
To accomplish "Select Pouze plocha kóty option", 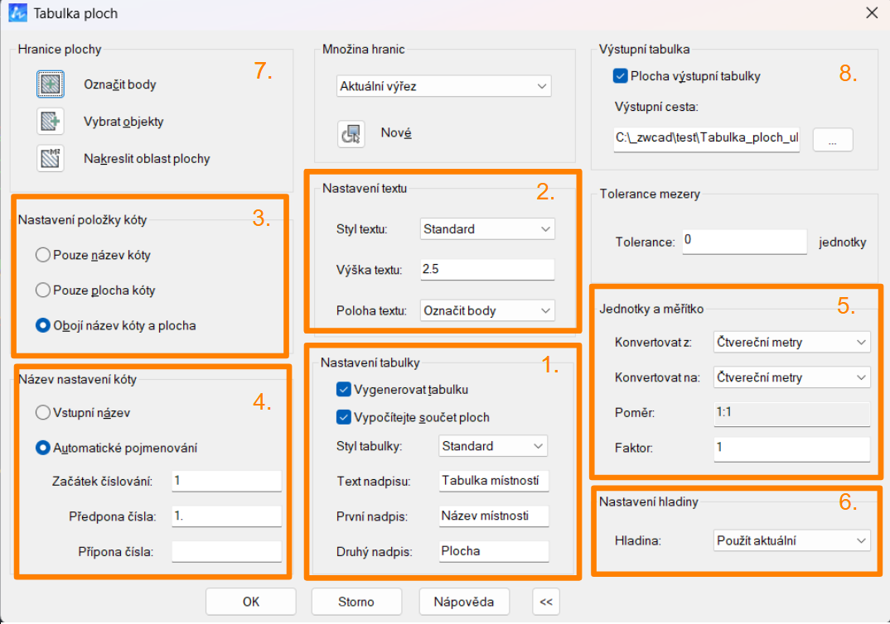I will [x=43, y=290].
